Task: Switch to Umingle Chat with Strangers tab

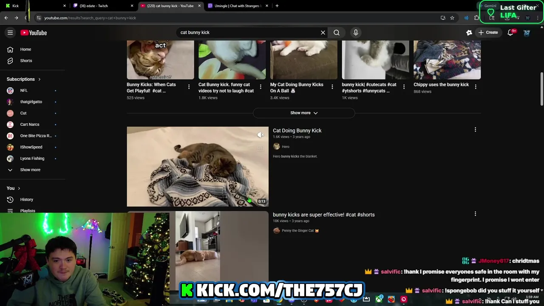Action: (x=238, y=6)
